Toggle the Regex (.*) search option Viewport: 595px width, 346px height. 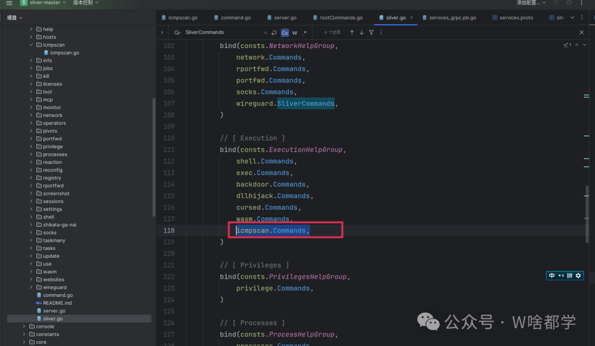click(304, 33)
